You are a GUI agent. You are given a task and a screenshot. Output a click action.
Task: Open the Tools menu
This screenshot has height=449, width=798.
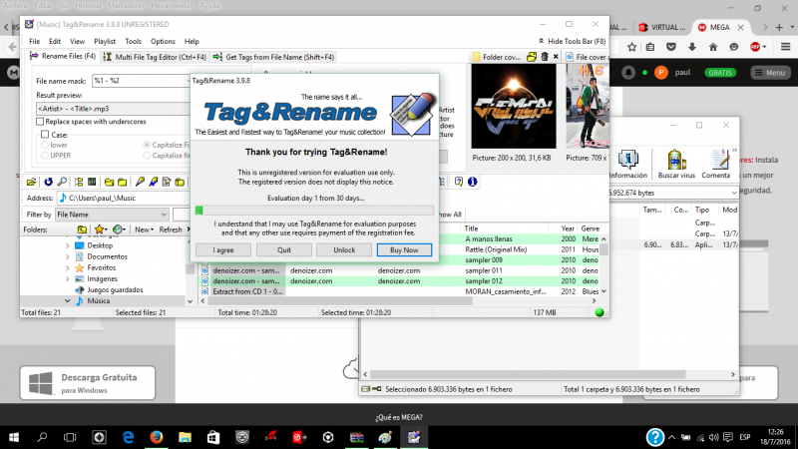coord(133,41)
